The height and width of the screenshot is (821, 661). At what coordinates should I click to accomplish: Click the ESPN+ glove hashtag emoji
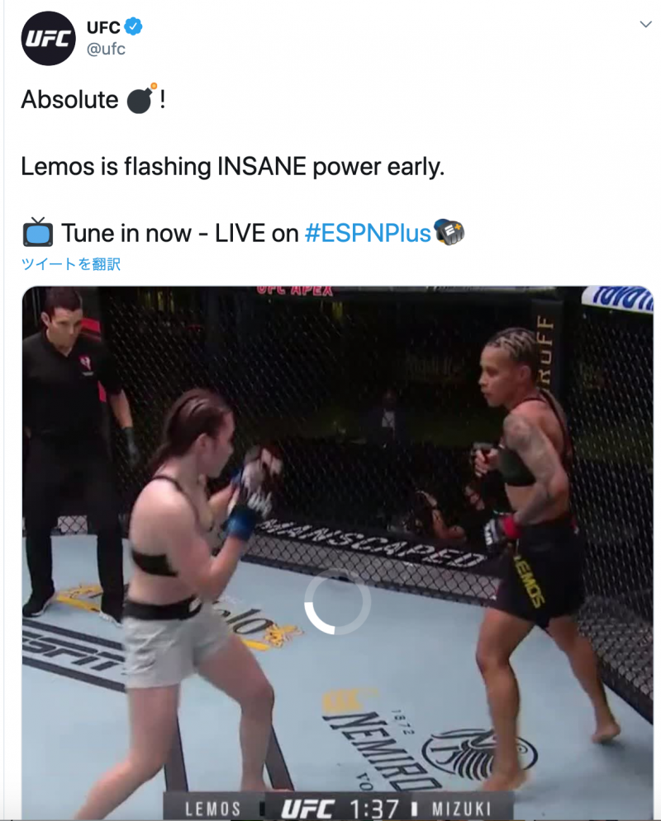(x=449, y=232)
